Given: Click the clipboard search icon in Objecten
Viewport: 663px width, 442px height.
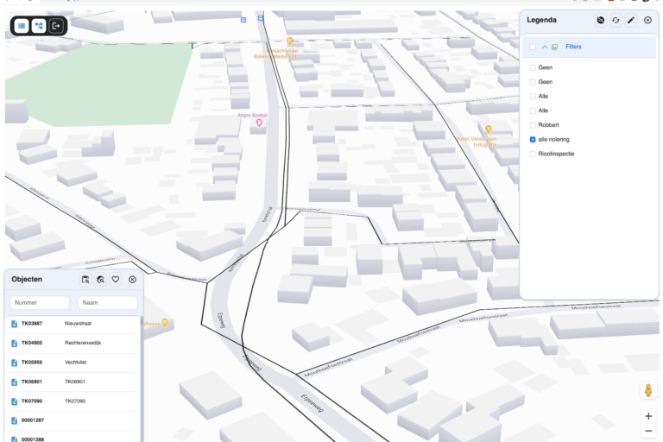Looking at the screenshot, I should coord(85,280).
